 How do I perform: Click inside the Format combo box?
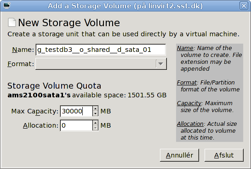(101, 64)
